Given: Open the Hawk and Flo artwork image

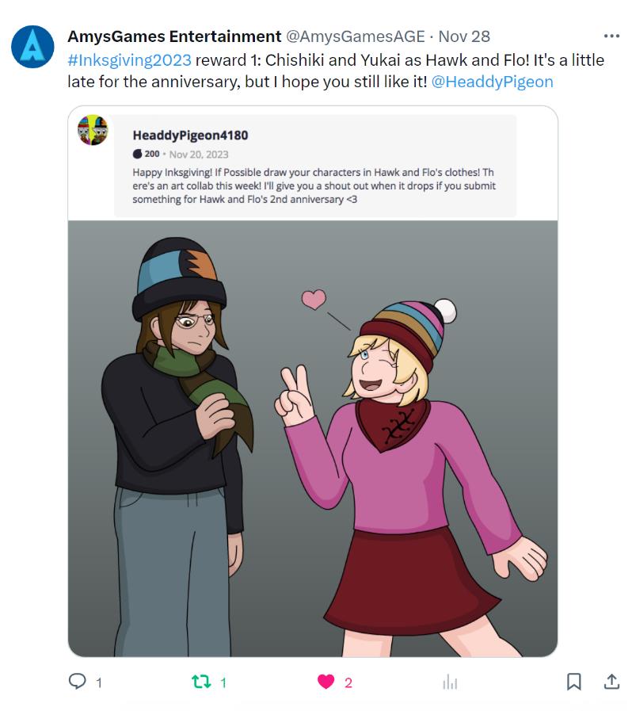Looking at the screenshot, I should click(x=313, y=438).
